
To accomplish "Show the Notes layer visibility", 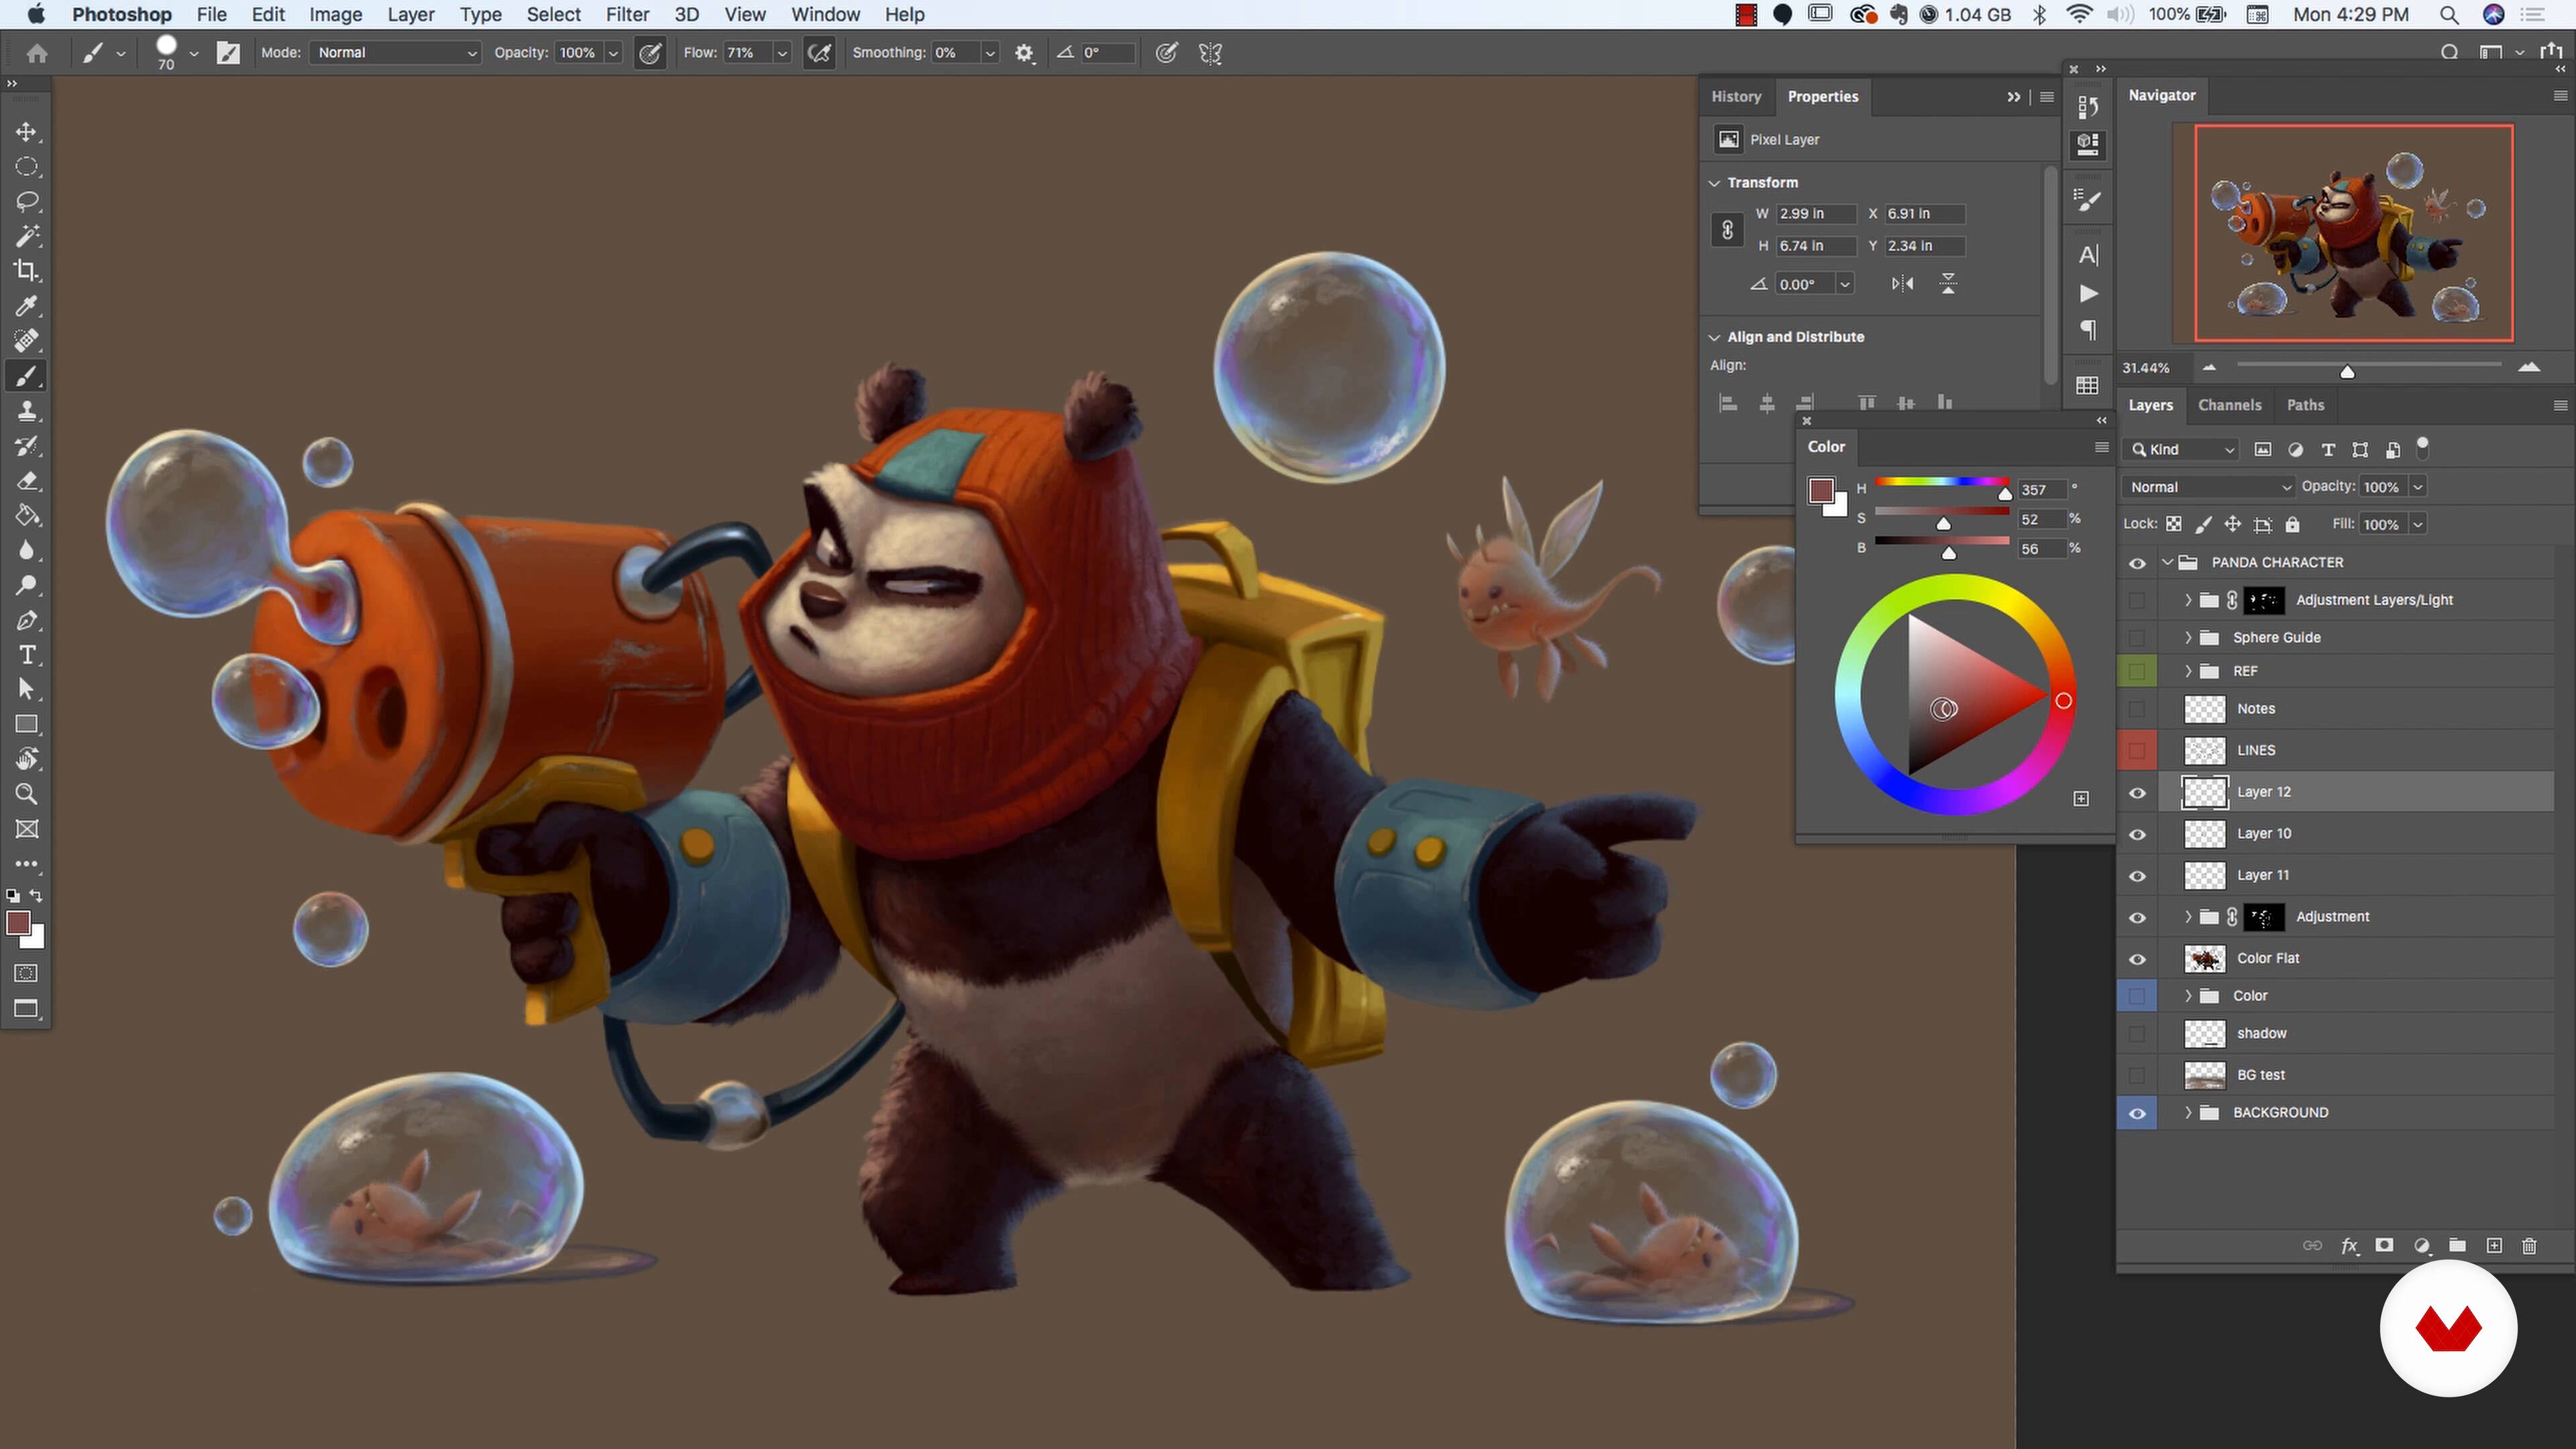I will [x=2137, y=709].
